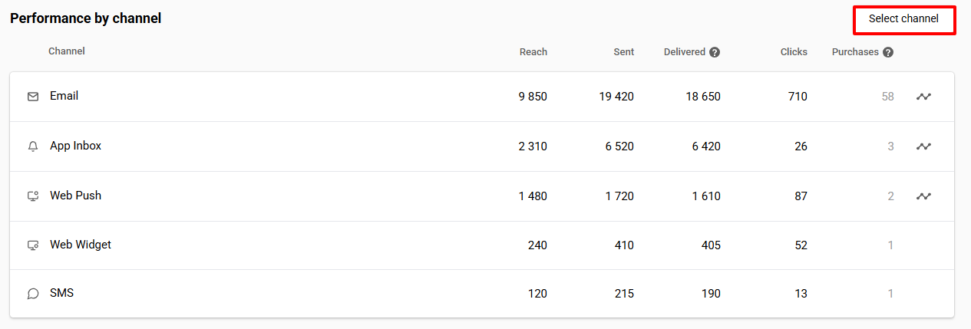Open the Web Widget channel name
The image size is (971, 329).
coord(81,245)
